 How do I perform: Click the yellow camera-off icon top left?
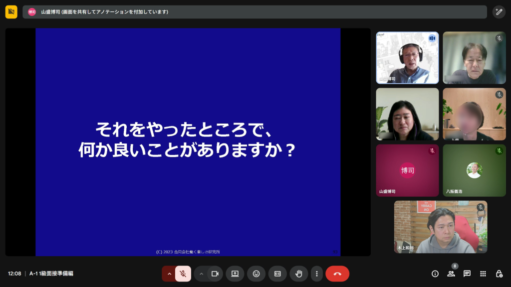(11, 12)
